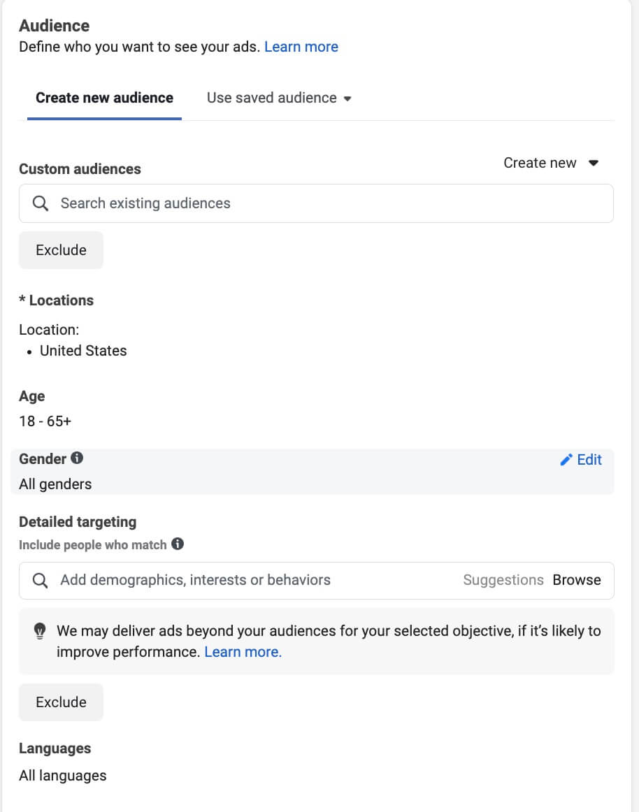Click the info icon beside Include people who match
Screen dimensions: 639x812
click(178, 544)
